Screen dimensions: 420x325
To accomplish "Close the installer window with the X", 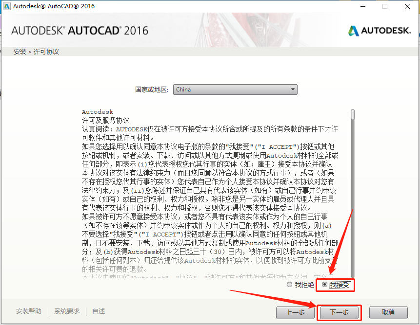I will [x=407, y=6].
